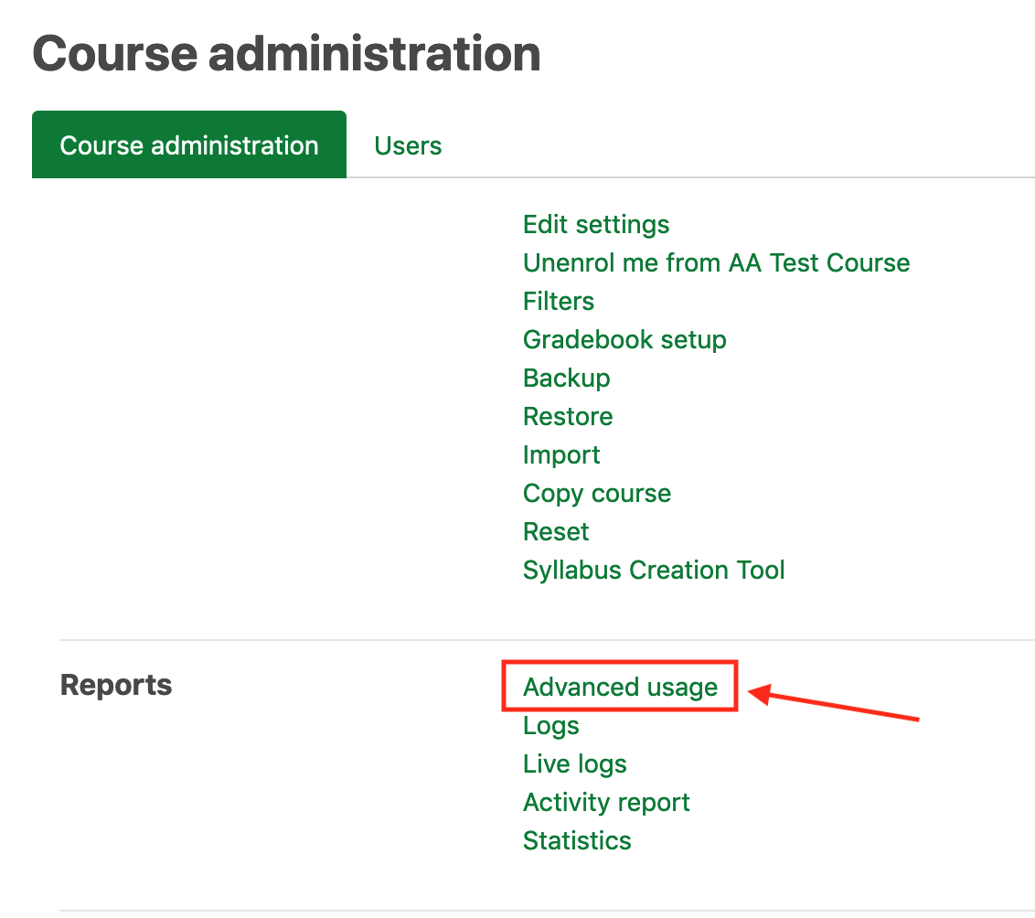Open the Filters link
The height and width of the screenshot is (918, 1035).
[559, 302]
